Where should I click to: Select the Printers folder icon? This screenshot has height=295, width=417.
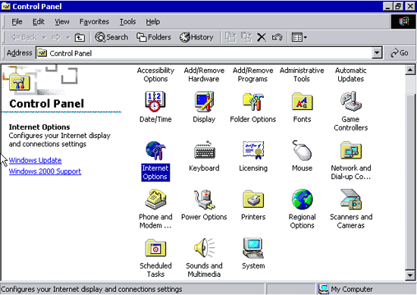(x=253, y=199)
